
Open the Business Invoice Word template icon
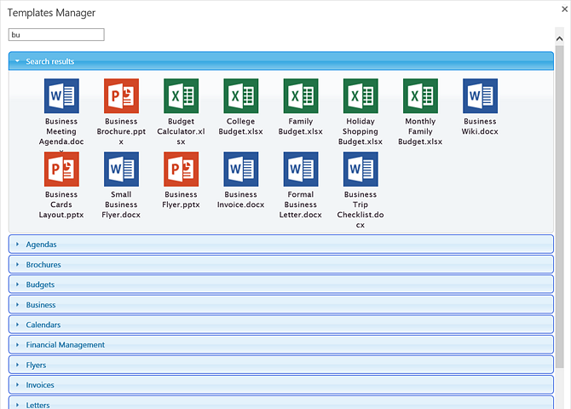240,169
